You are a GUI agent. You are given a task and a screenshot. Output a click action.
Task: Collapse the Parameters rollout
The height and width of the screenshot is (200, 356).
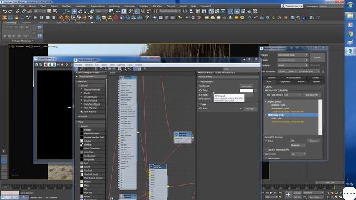[206, 82]
